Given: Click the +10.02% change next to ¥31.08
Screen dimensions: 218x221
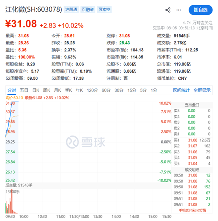Looking at the screenshot, I should 70,26.
